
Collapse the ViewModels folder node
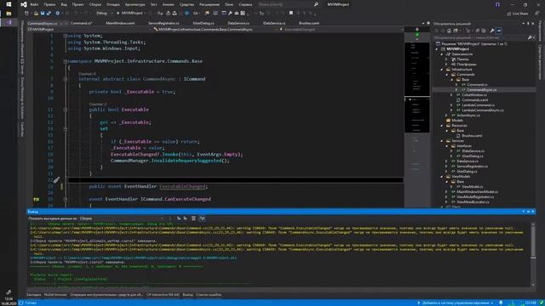point(442,177)
